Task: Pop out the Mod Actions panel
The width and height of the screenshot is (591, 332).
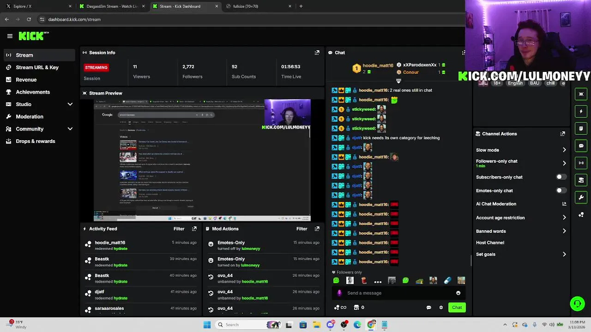Action: coord(317,229)
